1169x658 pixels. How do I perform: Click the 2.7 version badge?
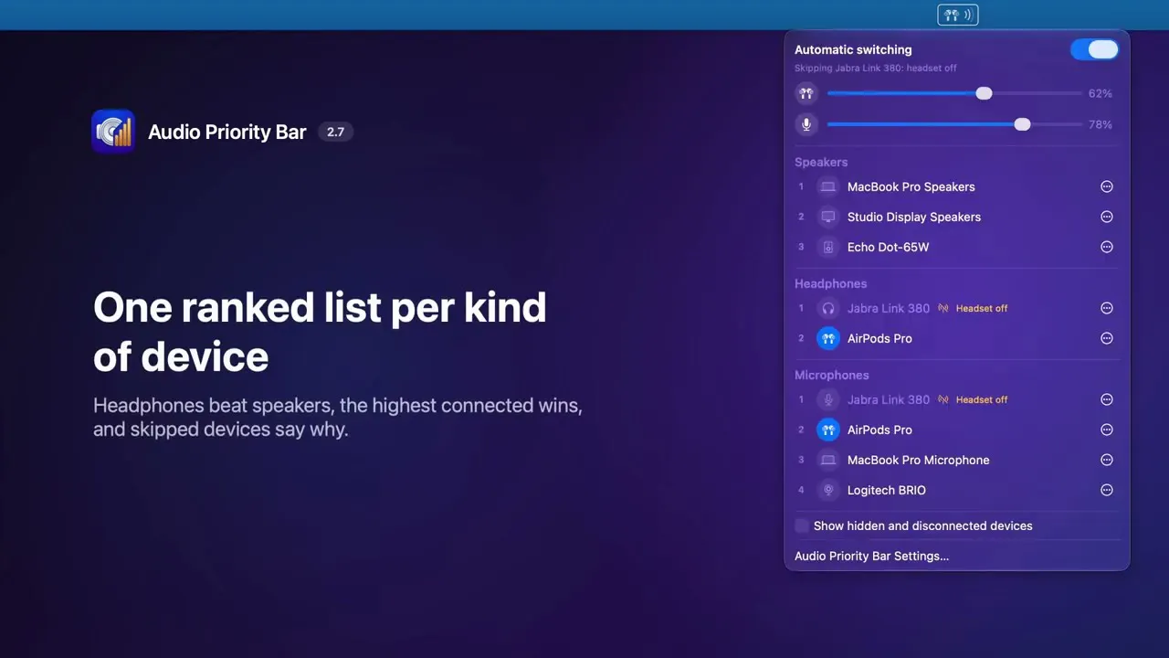click(335, 132)
